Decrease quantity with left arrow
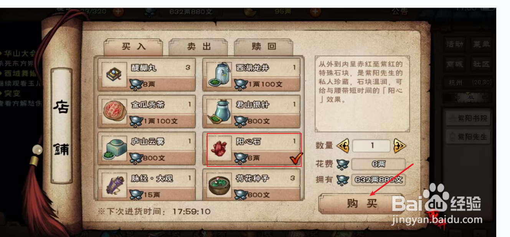The image size is (510, 237). (343, 146)
